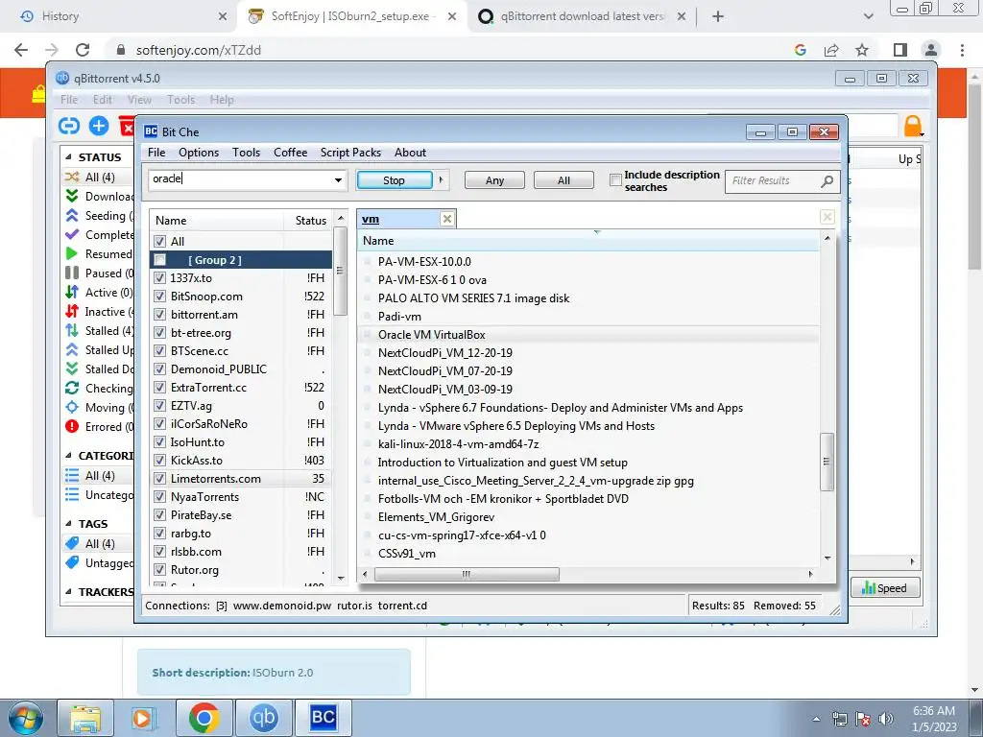Image resolution: width=983 pixels, height=737 pixels.
Task: Click the Downloading status filter icon
Action: (x=72, y=196)
